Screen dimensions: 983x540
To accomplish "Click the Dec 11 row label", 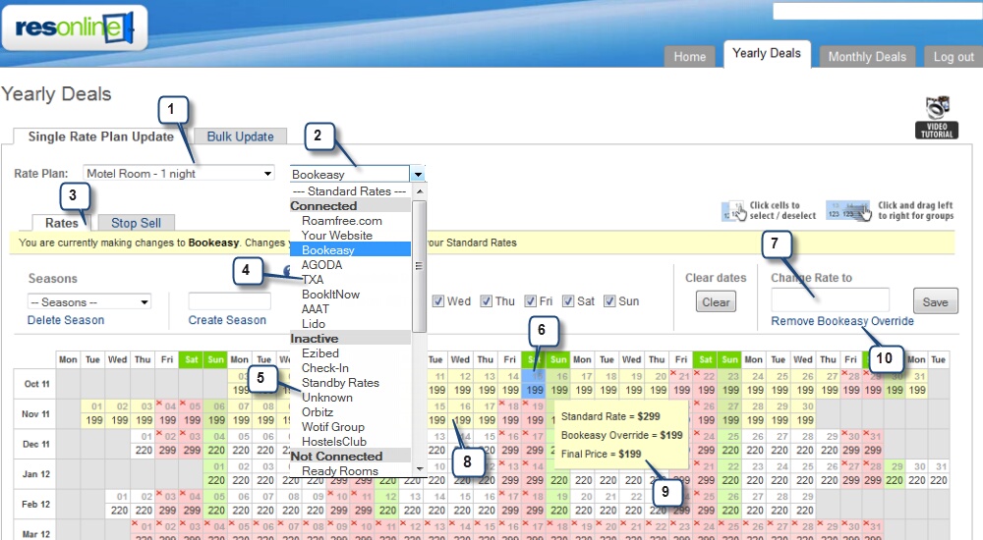I will coord(36,444).
